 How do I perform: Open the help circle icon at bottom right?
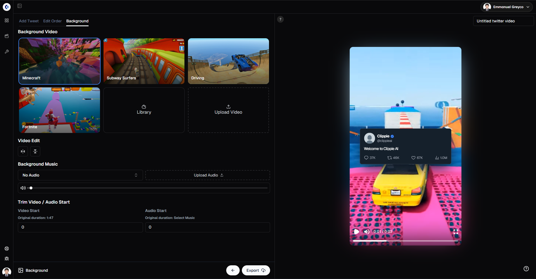click(526, 269)
